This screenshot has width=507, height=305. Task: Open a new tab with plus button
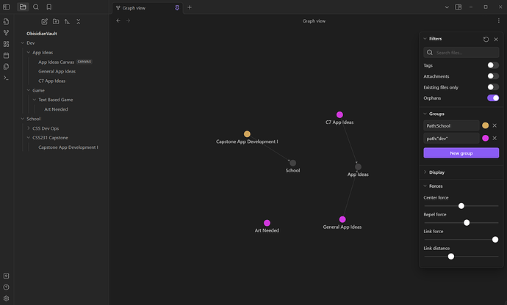(x=190, y=7)
